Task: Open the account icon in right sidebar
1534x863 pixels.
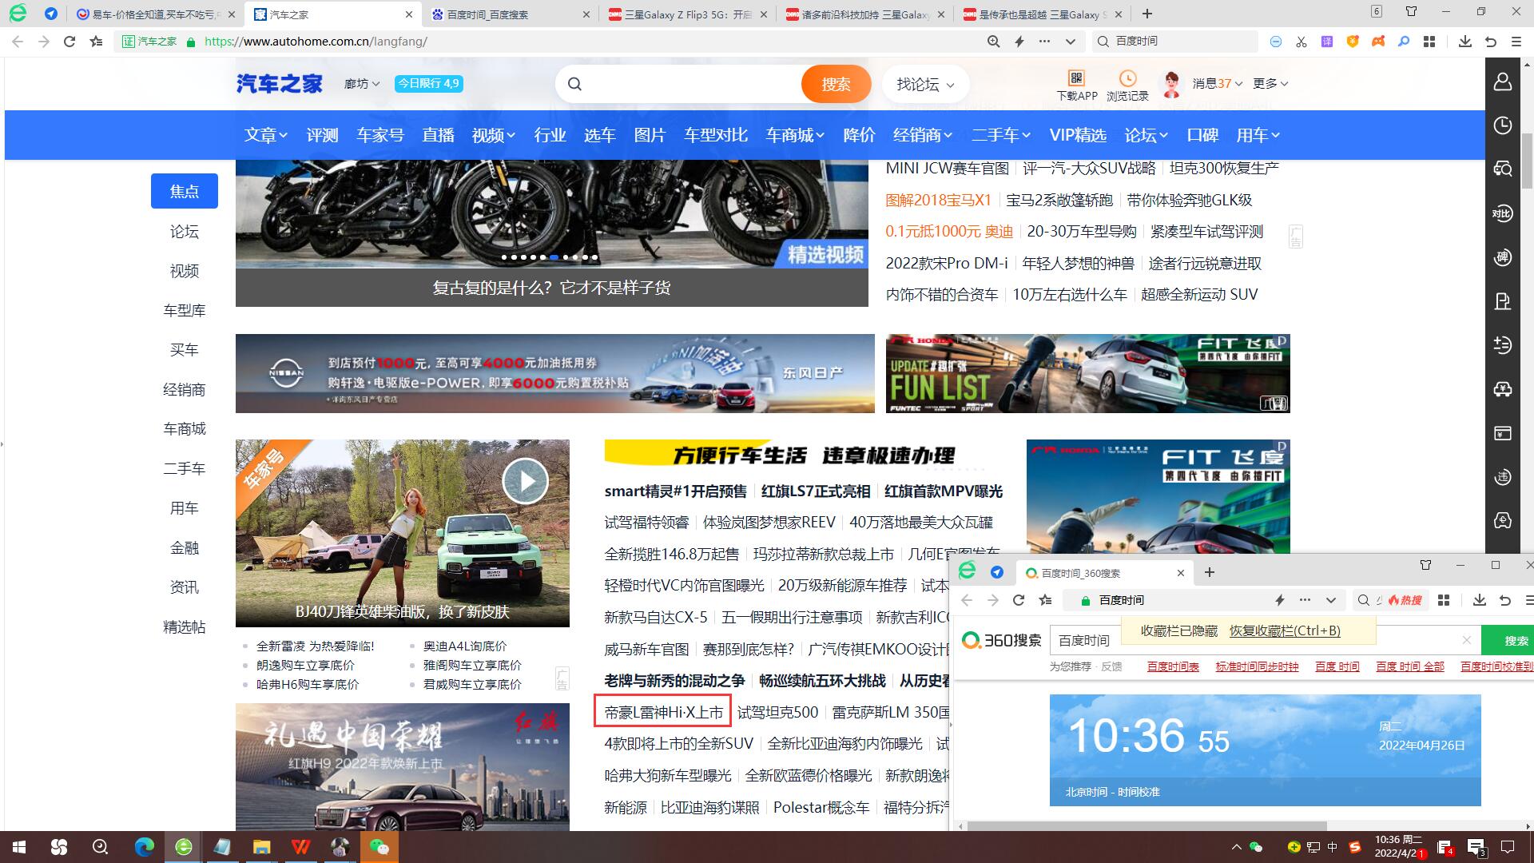Action: point(1503,82)
